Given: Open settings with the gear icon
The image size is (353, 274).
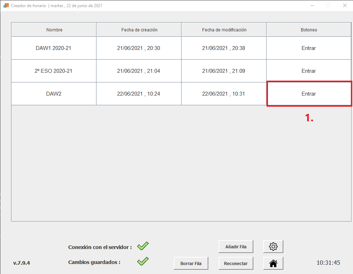Looking at the screenshot, I should [x=273, y=246].
